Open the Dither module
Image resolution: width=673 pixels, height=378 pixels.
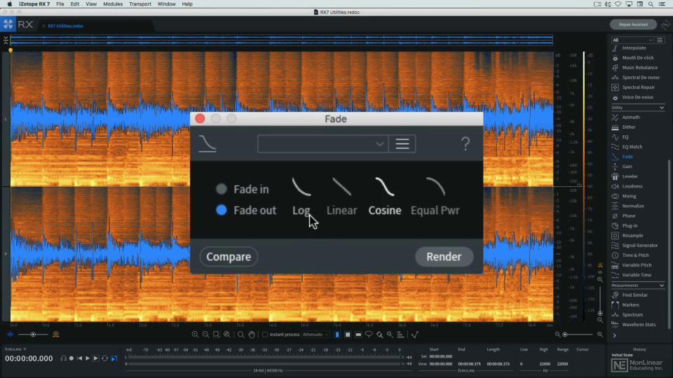point(629,127)
